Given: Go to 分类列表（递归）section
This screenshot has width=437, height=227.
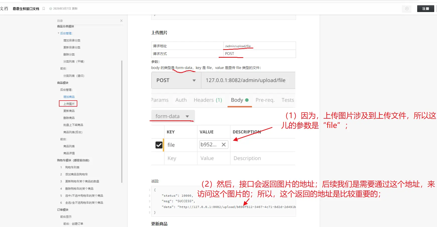Looking at the screenshot, I should click(74, 76).
